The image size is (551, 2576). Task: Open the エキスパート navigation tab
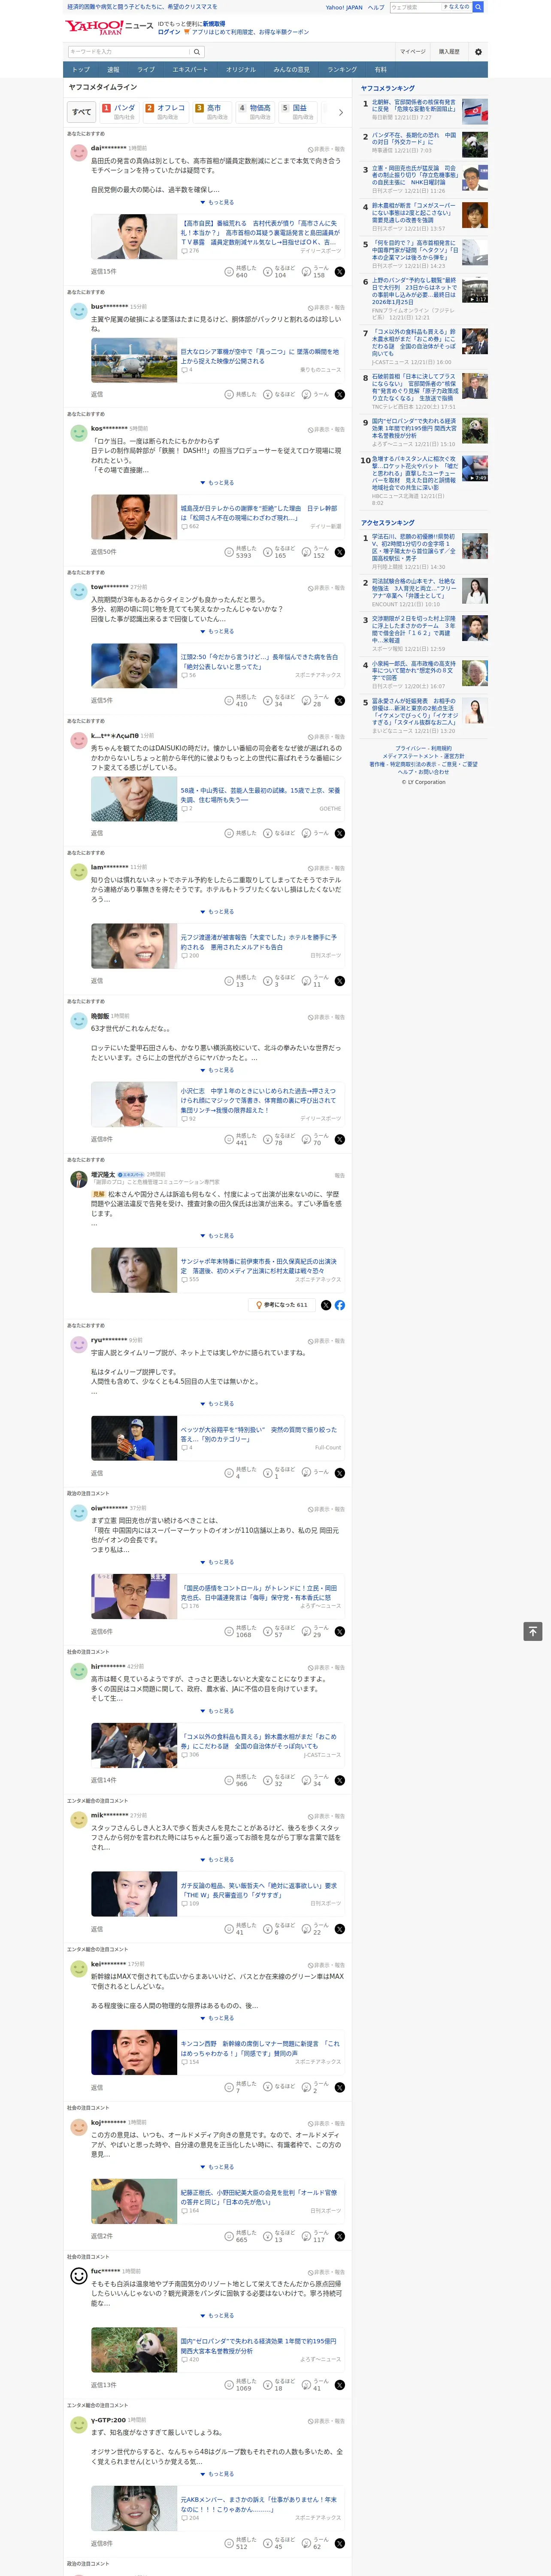coord(190,70)
